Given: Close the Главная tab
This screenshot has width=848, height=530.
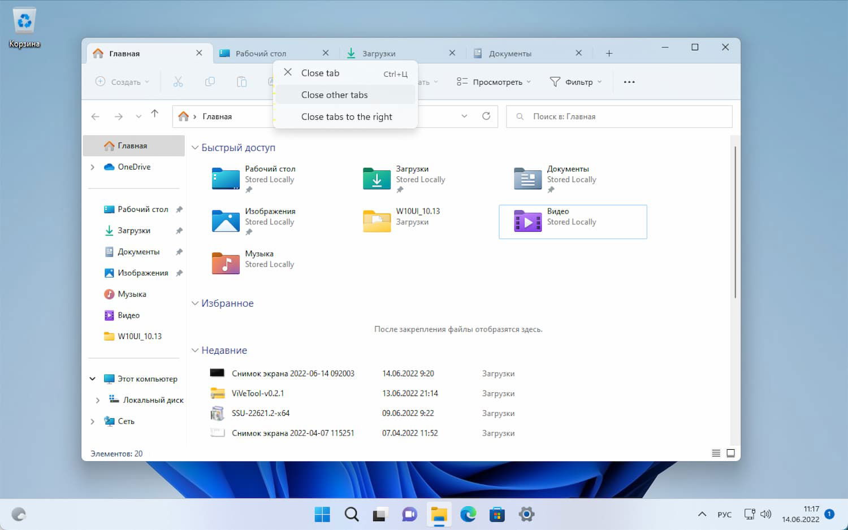Looking at the screenshot, I should pyautogui.click(x=199, y=53).
